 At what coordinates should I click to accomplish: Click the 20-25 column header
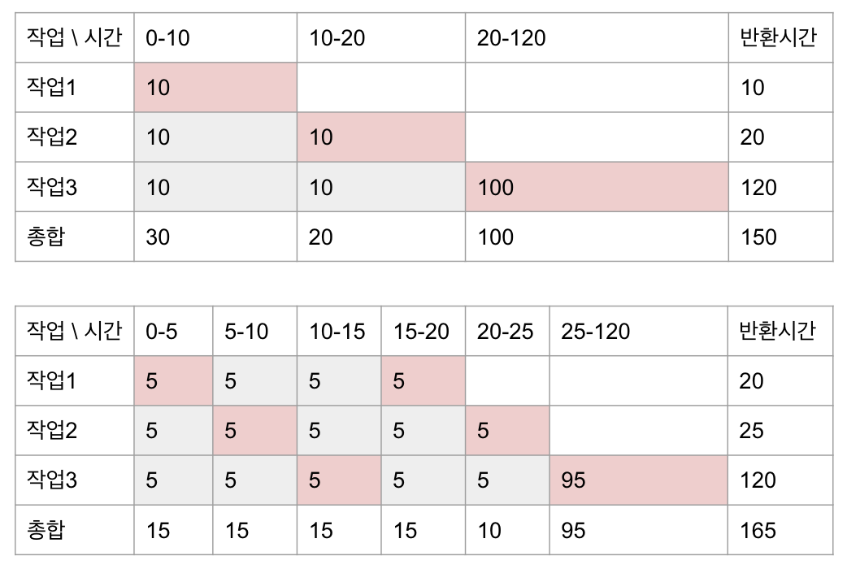[x=506, y=331]
